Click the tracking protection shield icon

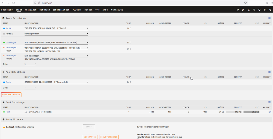pos(35,3)
